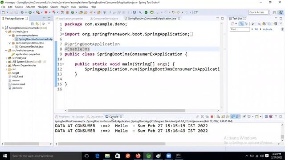Click the red Stop icon in the main toolbar

pos(46,12)
